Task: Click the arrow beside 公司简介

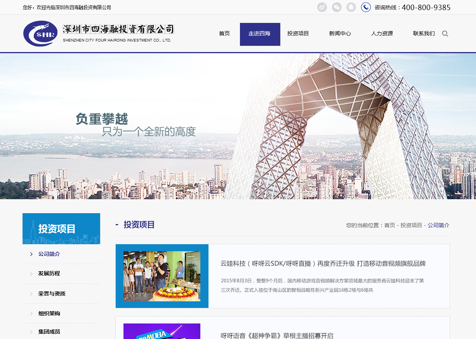Action: point(31,254)
